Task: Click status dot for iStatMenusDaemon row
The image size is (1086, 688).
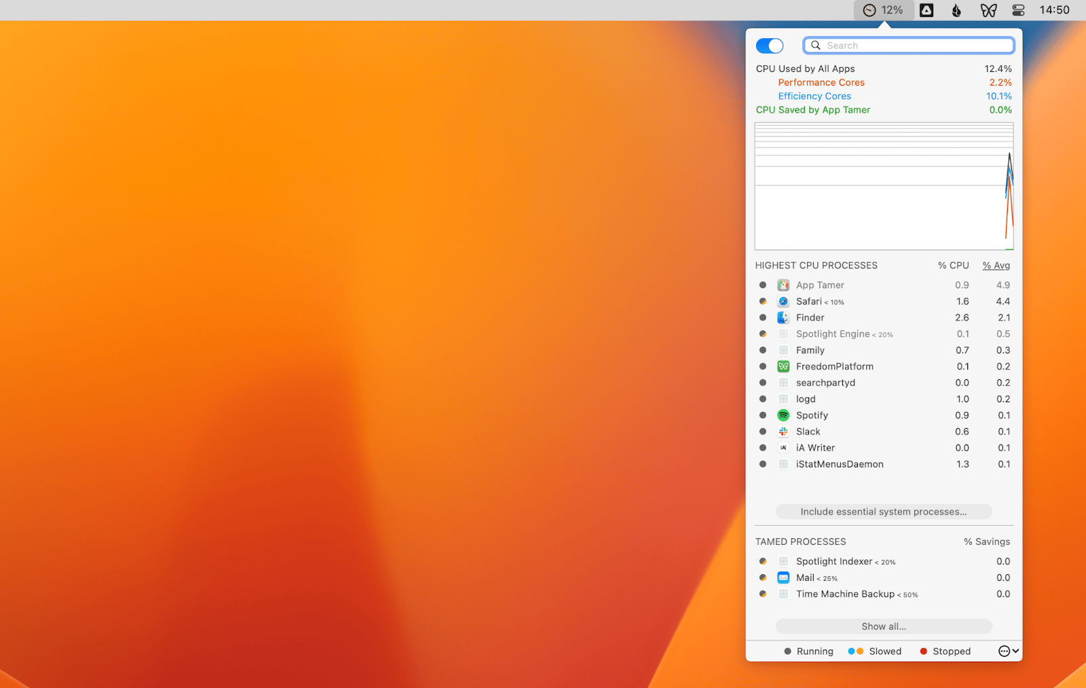Action: coord(763,464)
